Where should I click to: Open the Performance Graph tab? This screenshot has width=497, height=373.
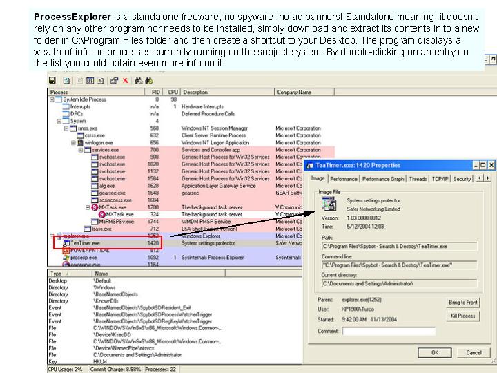(383, 179)
